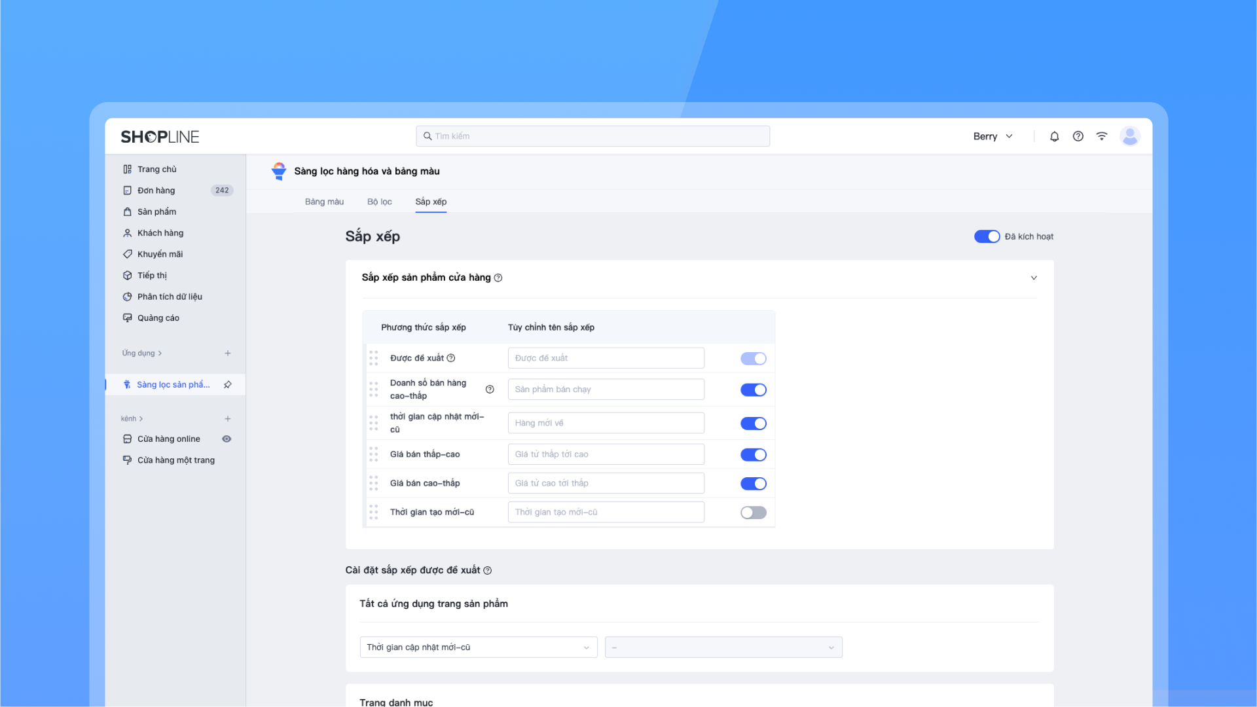The image size is (1257, 707).
Task: Collapse Sắp xếp sản phẩm cửa hàng section
Action: (x=1034, y=278)
